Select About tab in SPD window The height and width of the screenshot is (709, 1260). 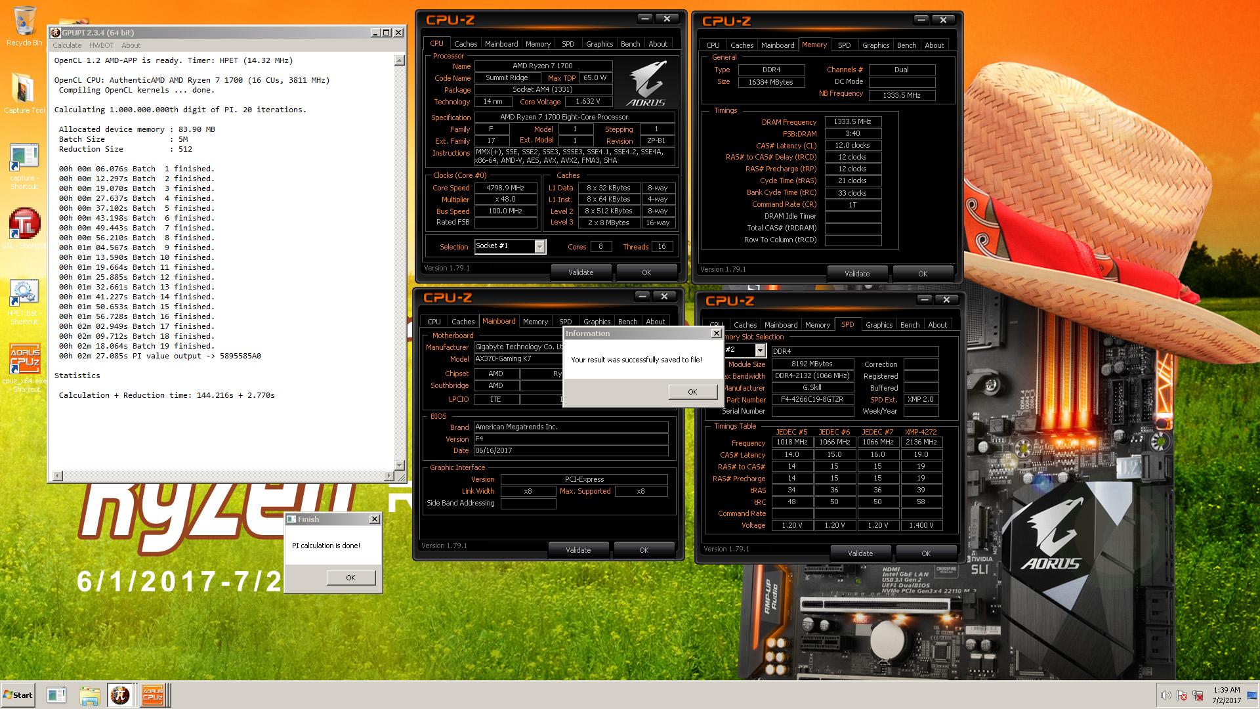(x=937, y=325)
